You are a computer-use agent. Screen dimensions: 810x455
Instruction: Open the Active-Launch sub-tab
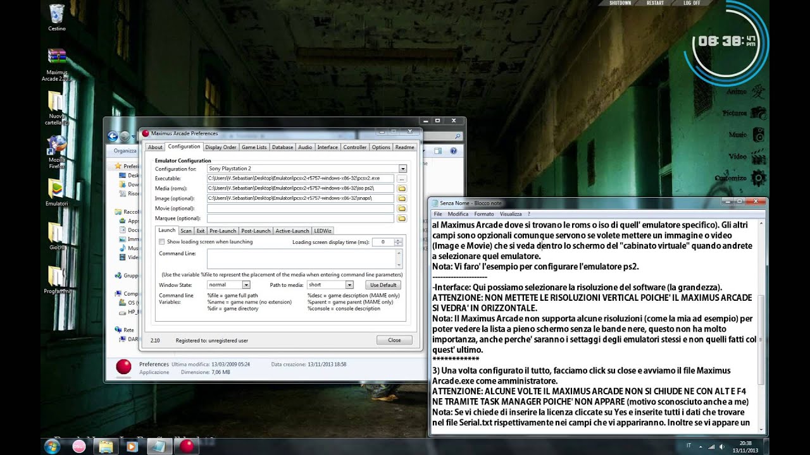pyautogui.click(x=292, y=231)
